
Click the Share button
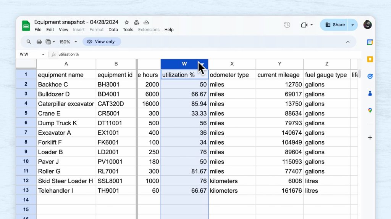pos(335,25)
